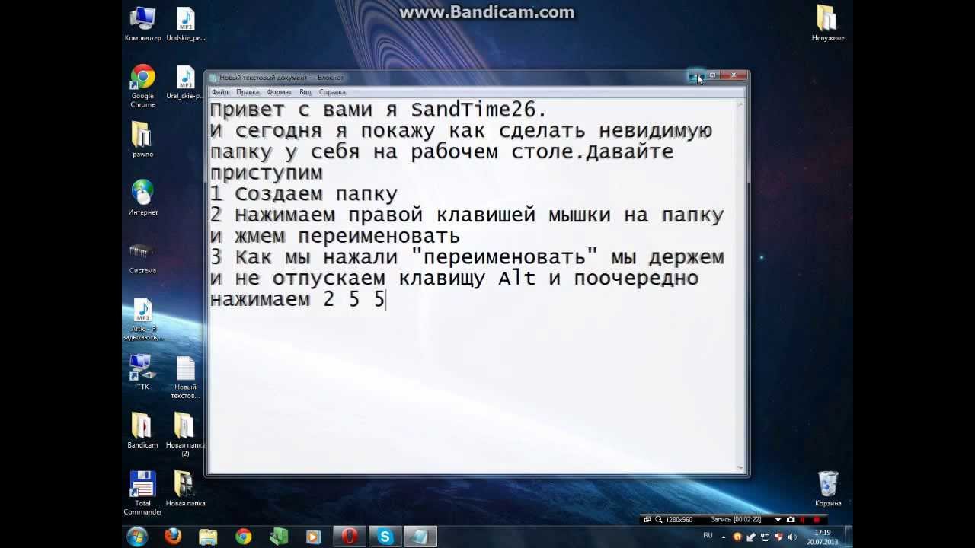Select the Система desktop icon
This screenshot has height=548, width=975.
point(142,256)
